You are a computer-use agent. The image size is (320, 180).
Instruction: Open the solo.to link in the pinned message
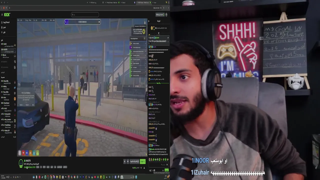click(161, 41)
